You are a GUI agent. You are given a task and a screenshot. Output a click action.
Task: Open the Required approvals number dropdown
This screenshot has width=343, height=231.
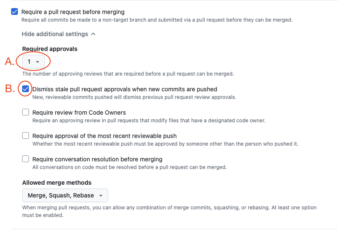33,62
